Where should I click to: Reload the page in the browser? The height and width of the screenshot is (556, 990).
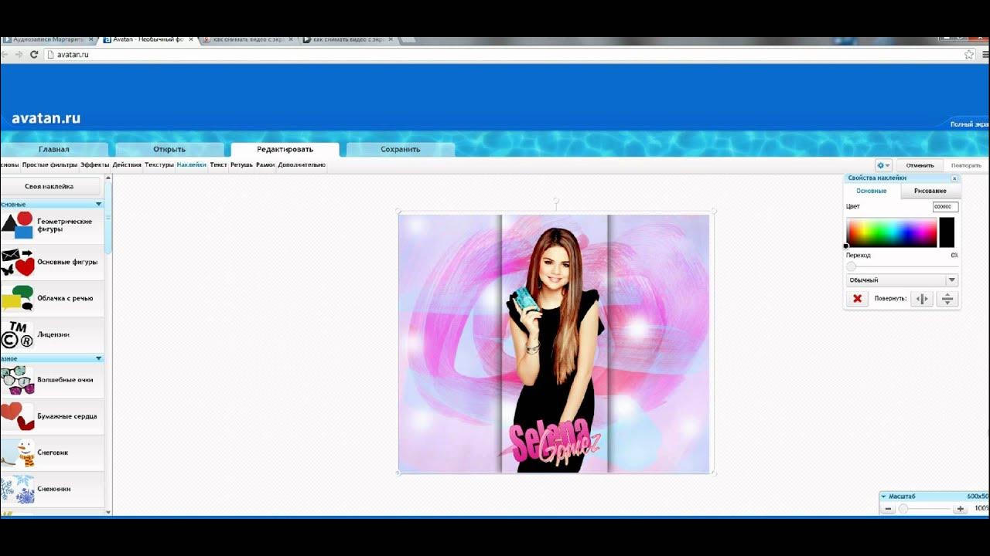(34, 55)
